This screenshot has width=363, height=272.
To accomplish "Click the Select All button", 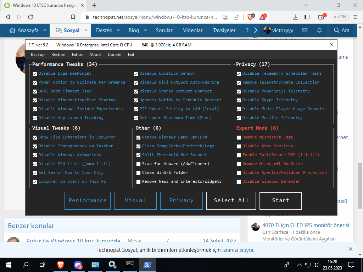I will (231, 201).
